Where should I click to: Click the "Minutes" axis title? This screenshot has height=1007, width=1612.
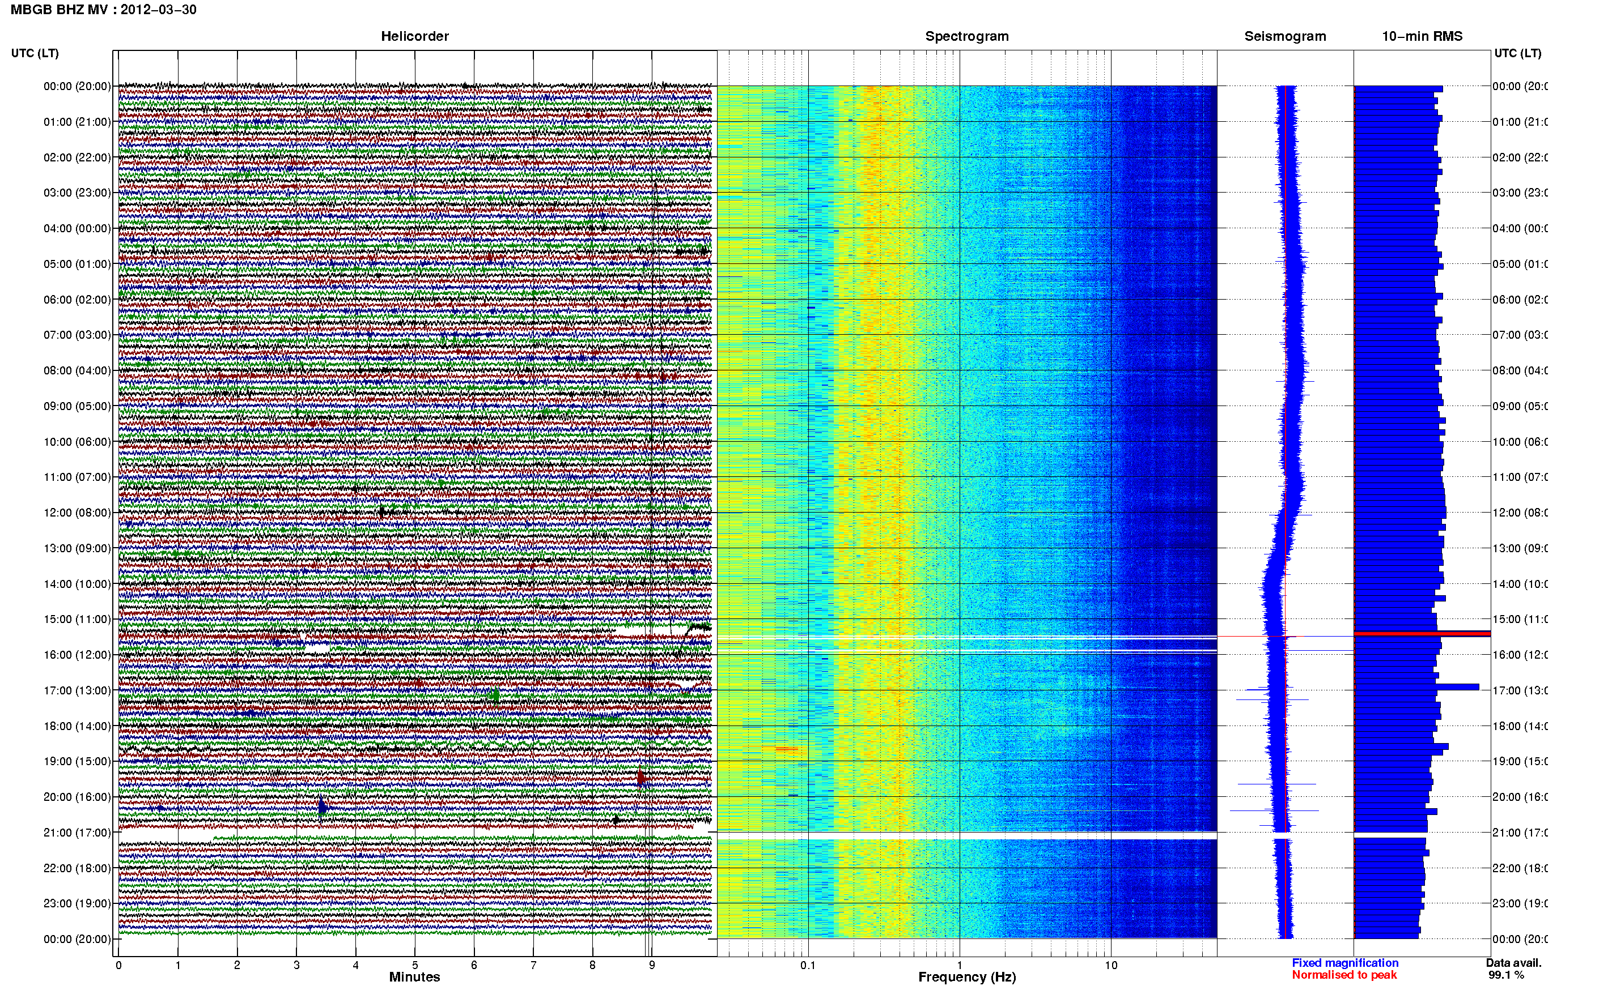pos(414,977)
